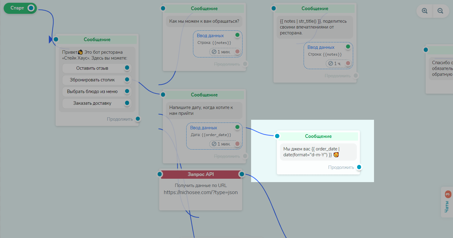453x238 pixels.
Task: Click the Ввод данных label for order_date
Action: (203, 128)
